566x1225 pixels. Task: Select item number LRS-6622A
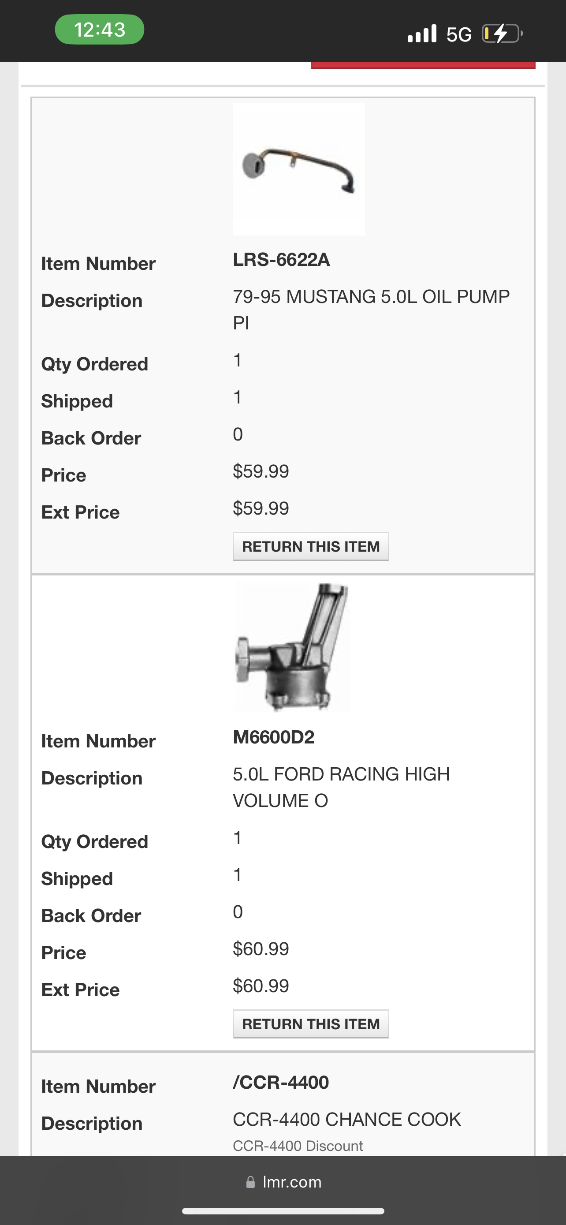point(281,260)
